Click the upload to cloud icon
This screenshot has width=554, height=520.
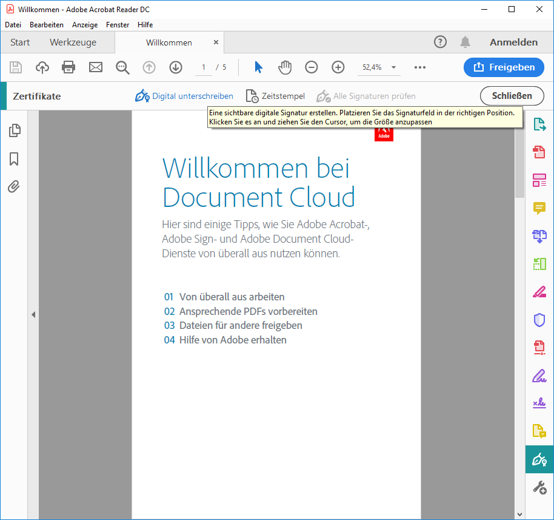pos(42,67)
